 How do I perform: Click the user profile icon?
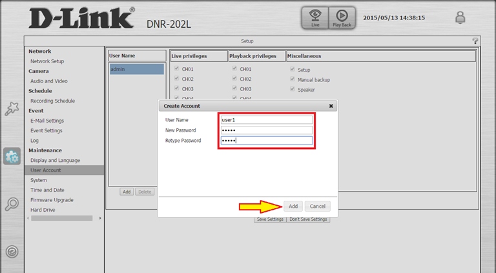point(460,18)
